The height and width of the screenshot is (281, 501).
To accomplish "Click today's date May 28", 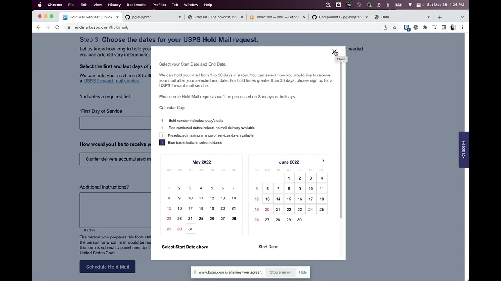I will click(234, 219).
